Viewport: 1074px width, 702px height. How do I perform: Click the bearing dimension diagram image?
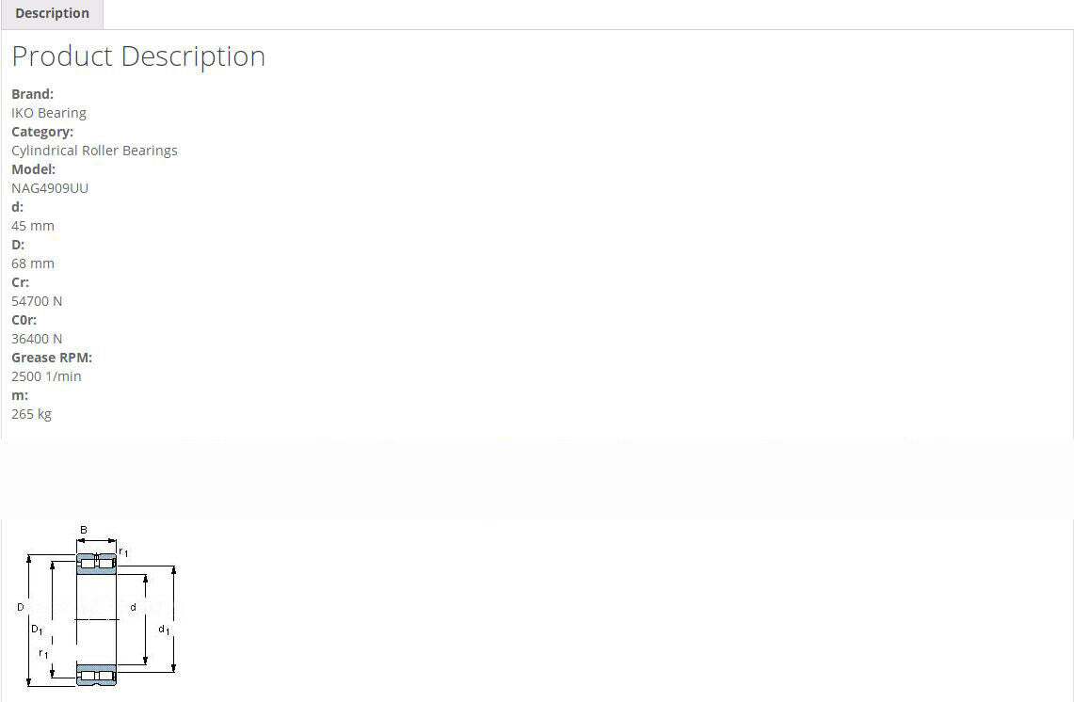click(97, 607)
